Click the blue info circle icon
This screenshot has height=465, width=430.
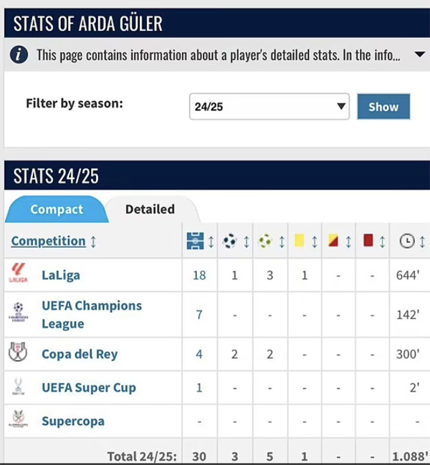(x=19, y=55)
